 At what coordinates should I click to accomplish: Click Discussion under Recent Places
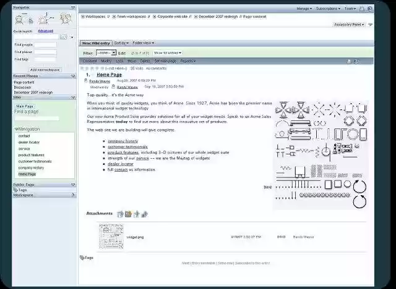click(22, 88)
